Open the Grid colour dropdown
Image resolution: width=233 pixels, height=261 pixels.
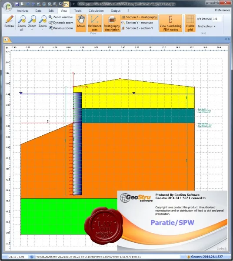click(206, 26)
